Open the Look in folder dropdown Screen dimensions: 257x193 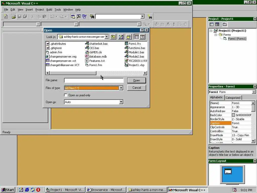[x=106, y=37]
